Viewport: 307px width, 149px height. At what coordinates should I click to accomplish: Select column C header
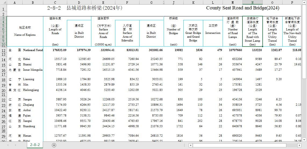click(x=55, y=2)
